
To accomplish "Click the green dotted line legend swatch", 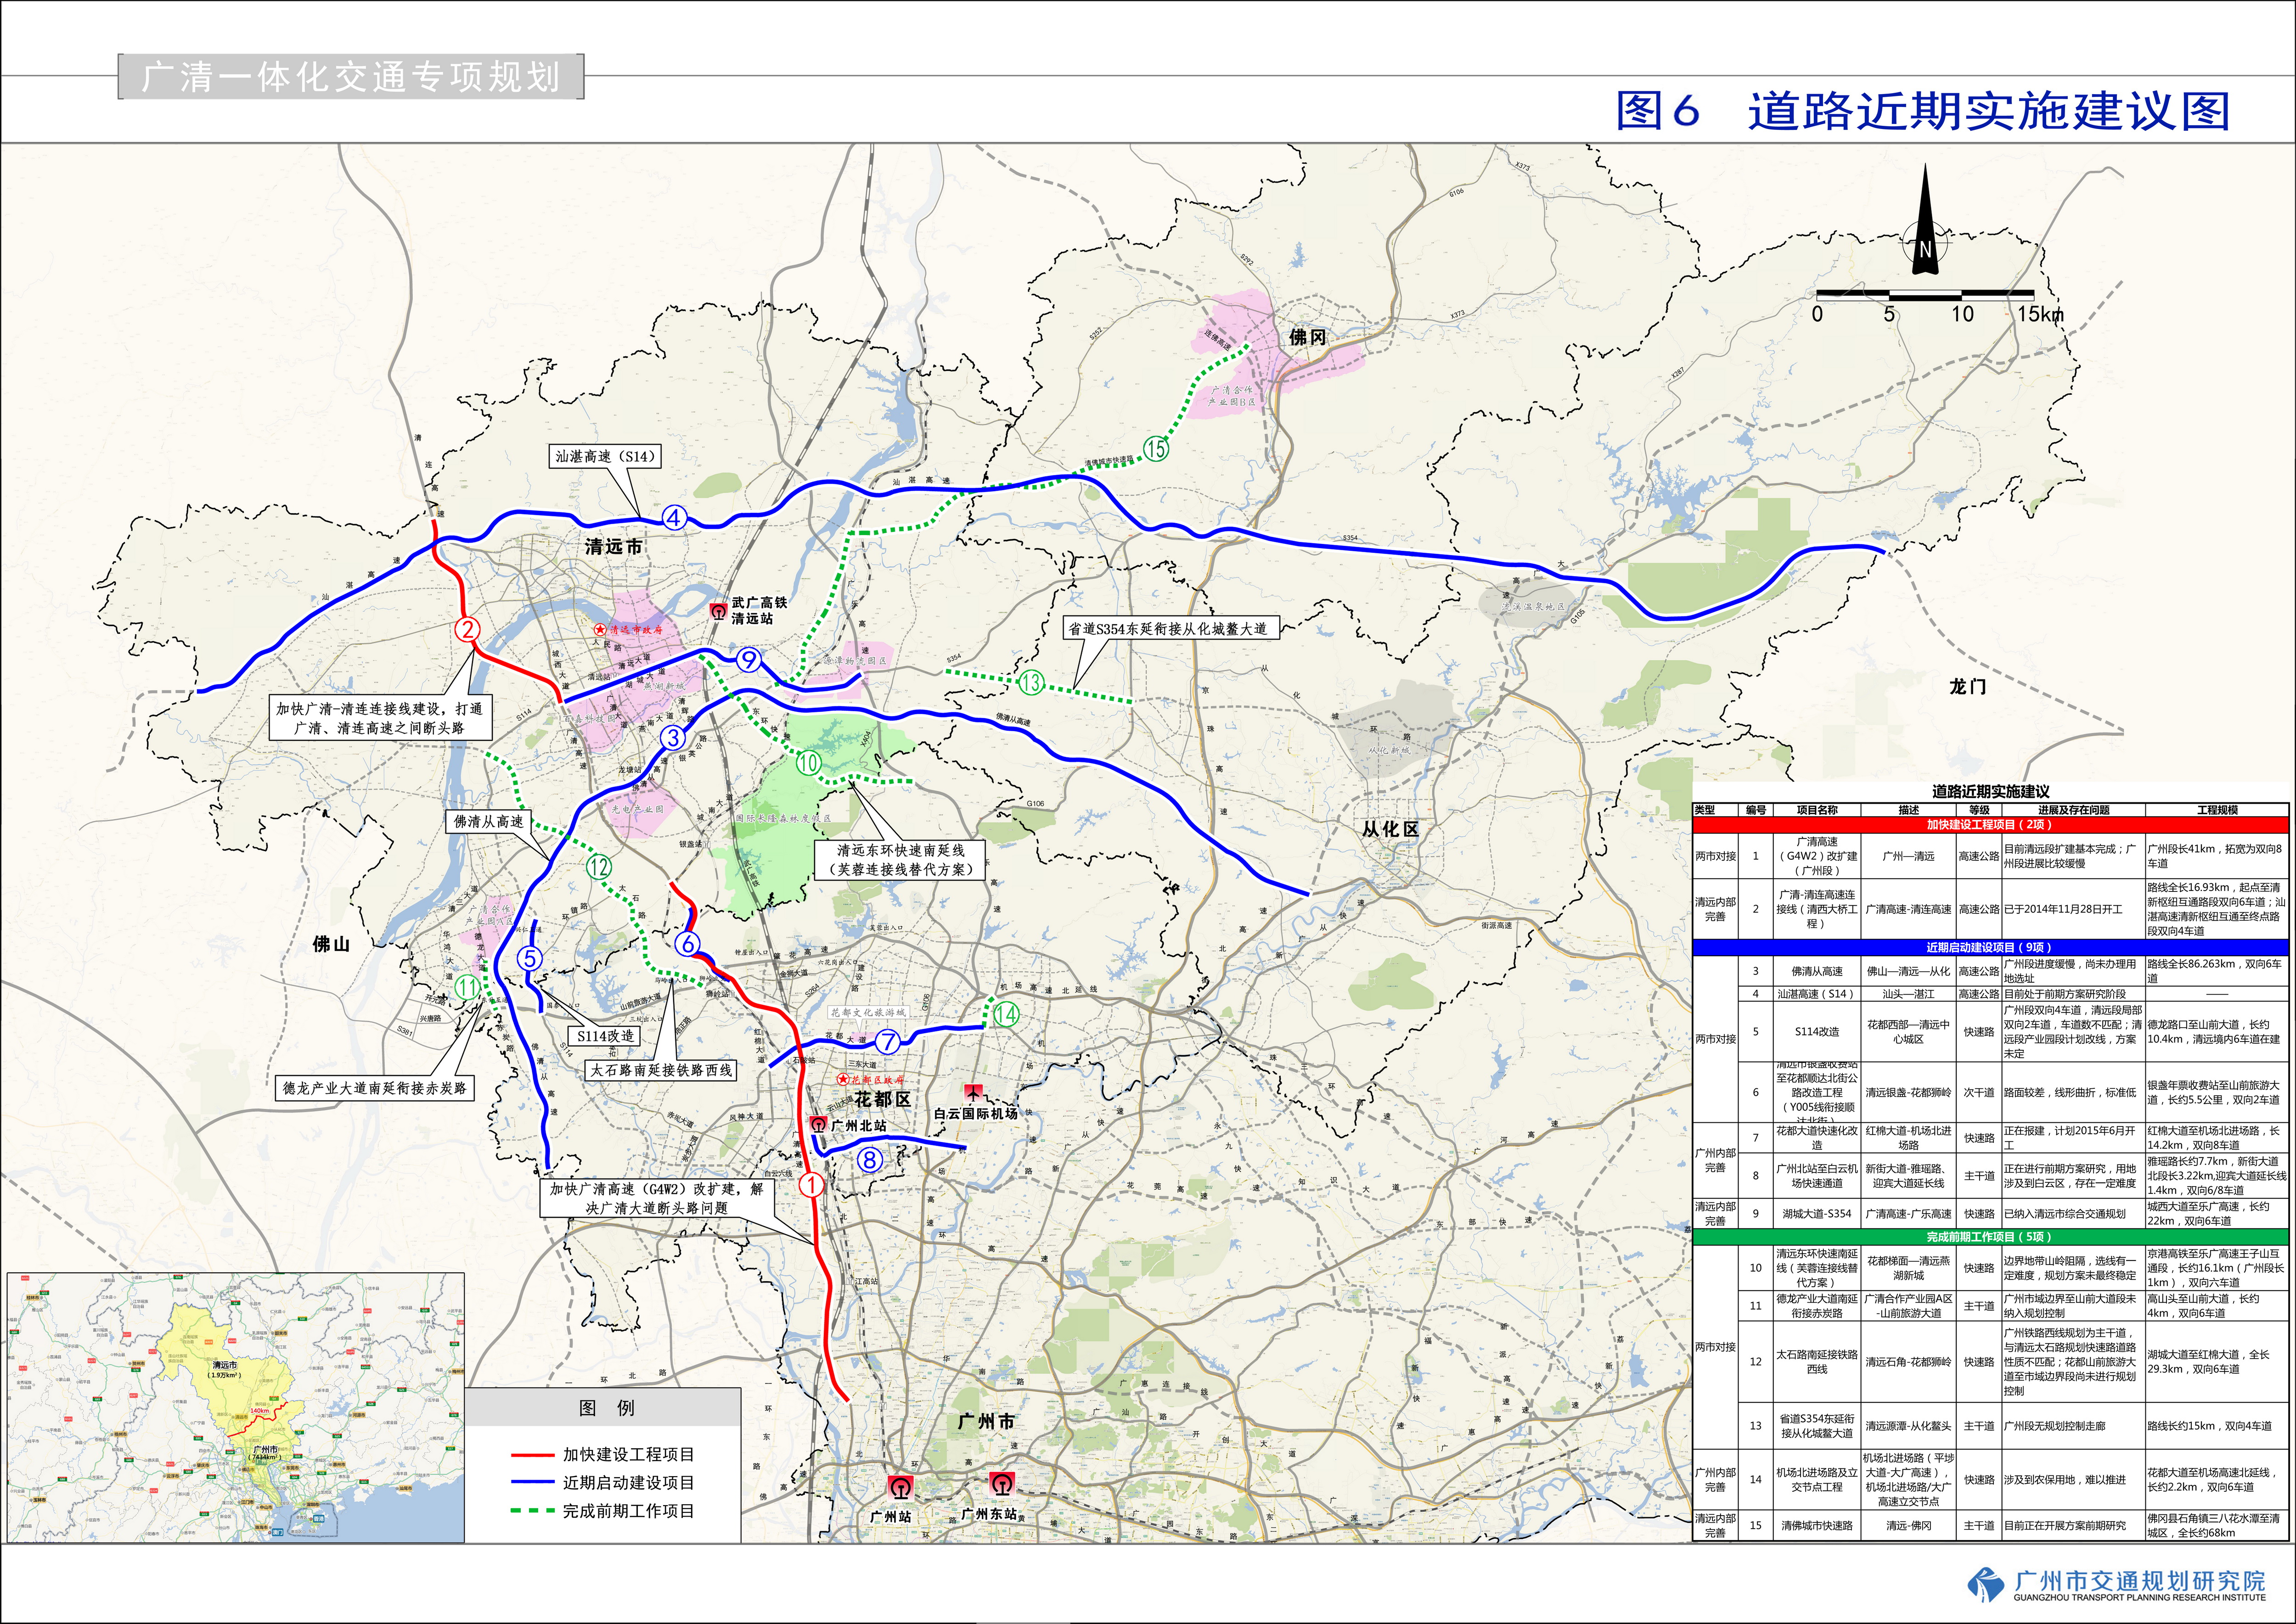I will tap(532, 1511).
